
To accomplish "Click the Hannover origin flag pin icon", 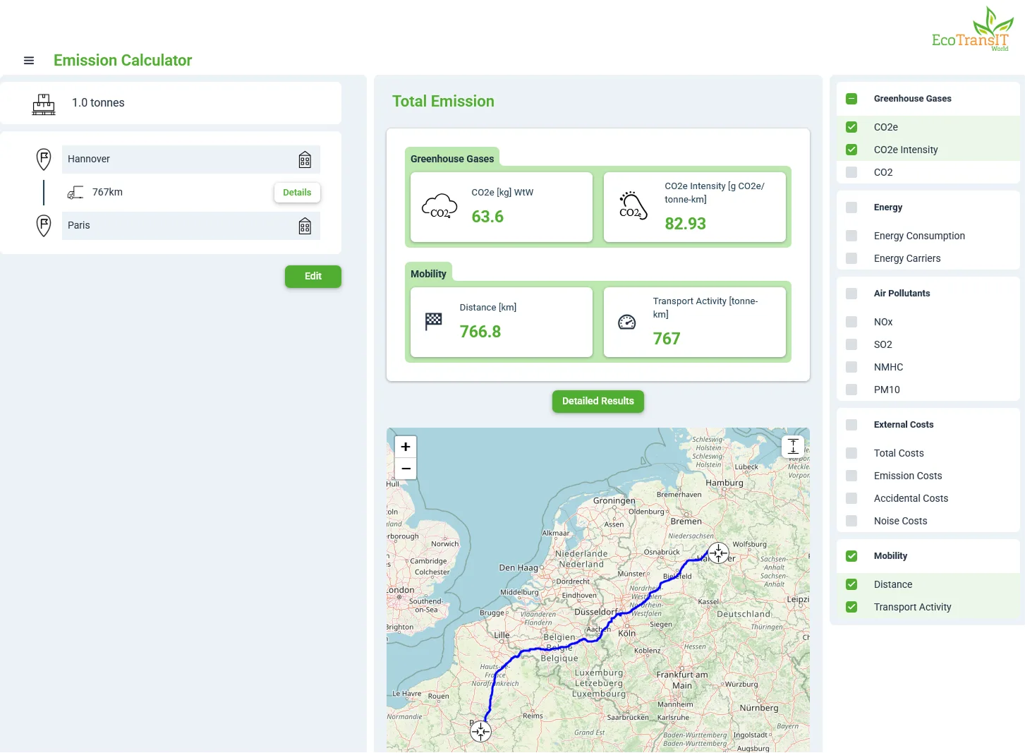I will tap(44, 159).
